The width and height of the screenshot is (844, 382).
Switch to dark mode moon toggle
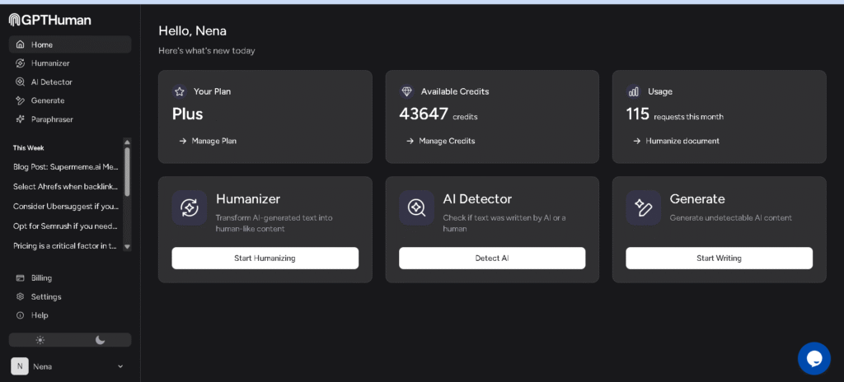pyautogui.click(x=101, y=340)
